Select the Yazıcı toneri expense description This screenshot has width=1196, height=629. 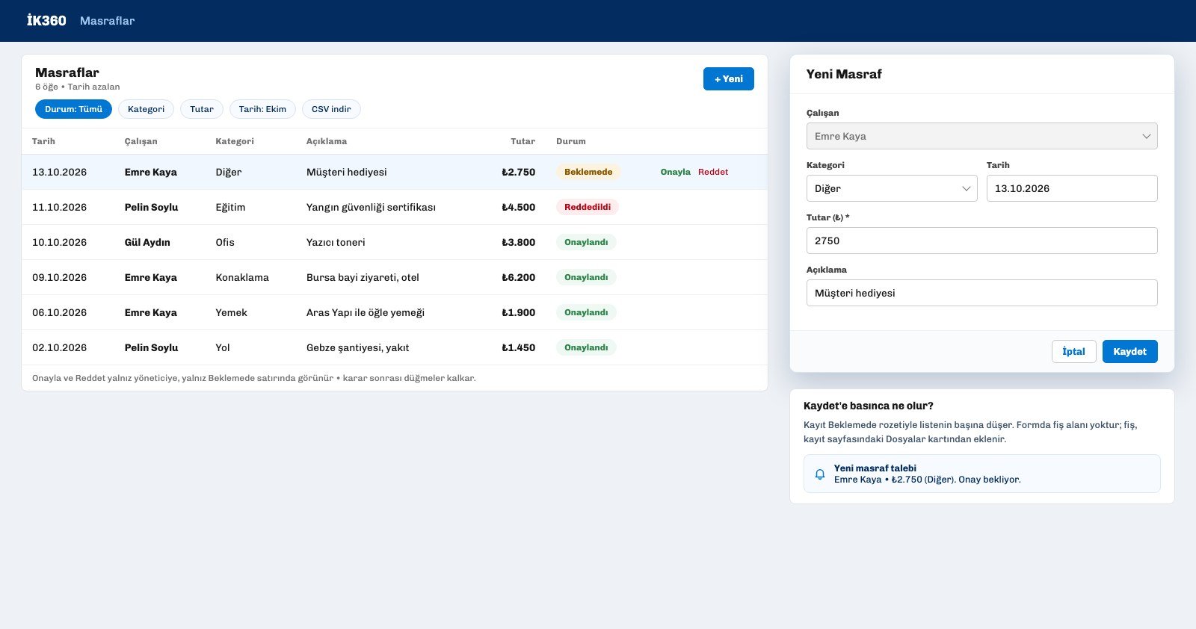[x=336, y=242]
